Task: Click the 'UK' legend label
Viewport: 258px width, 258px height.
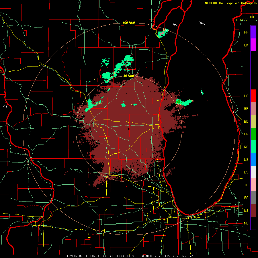Action: 246,45
